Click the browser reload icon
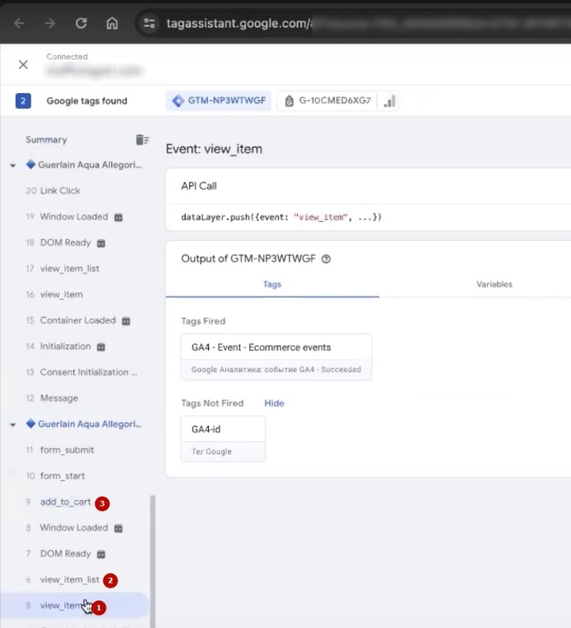The height and width of the screenshot is (628, 571). [x=81, y=23]
